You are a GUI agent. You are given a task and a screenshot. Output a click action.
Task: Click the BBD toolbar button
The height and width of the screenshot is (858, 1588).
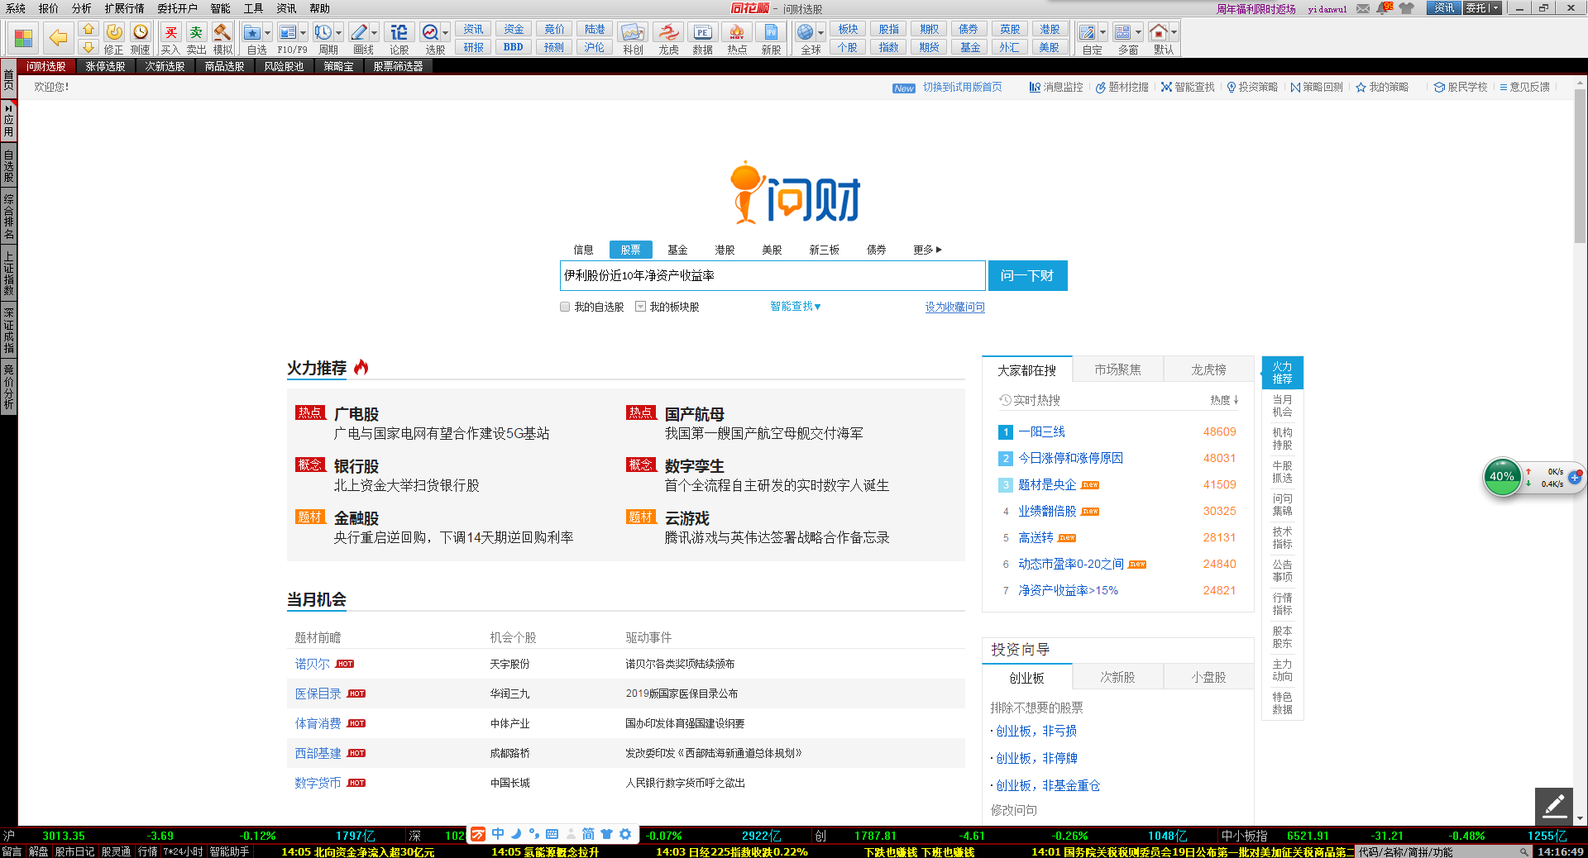[514, 47]
